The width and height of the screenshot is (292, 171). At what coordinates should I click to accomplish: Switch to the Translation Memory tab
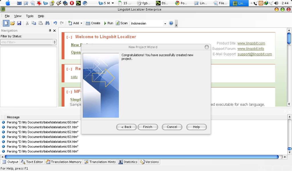tap(64, 162)
